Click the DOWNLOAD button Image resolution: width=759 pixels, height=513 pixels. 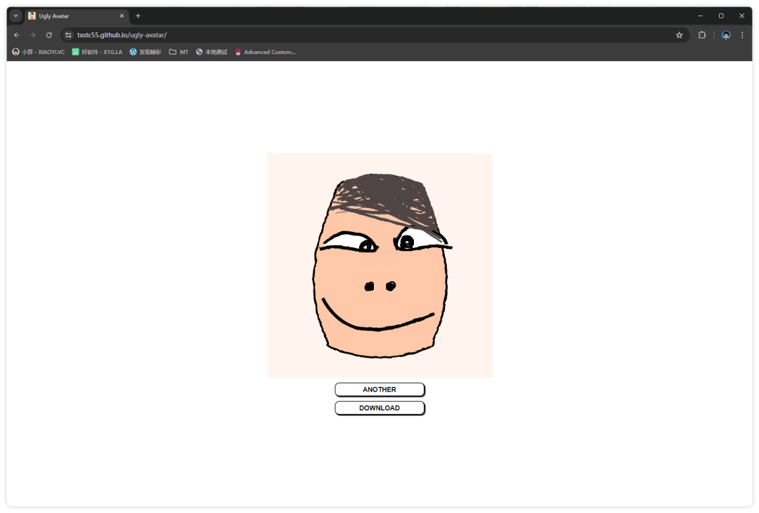click(379, 408)
